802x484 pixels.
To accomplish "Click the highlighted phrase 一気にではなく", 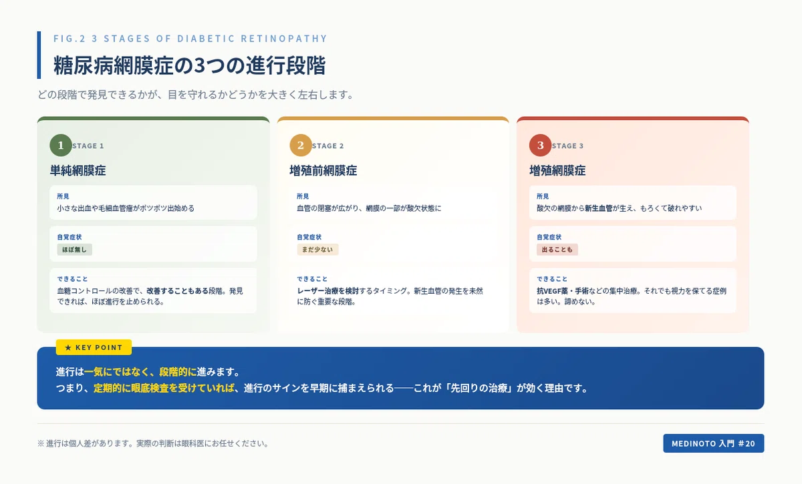I will [x=116, y=372].
